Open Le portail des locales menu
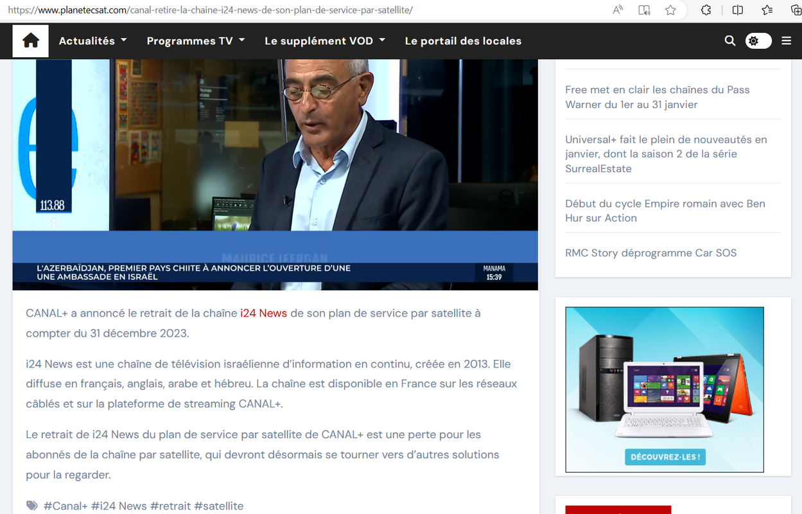 pos(463,40)
